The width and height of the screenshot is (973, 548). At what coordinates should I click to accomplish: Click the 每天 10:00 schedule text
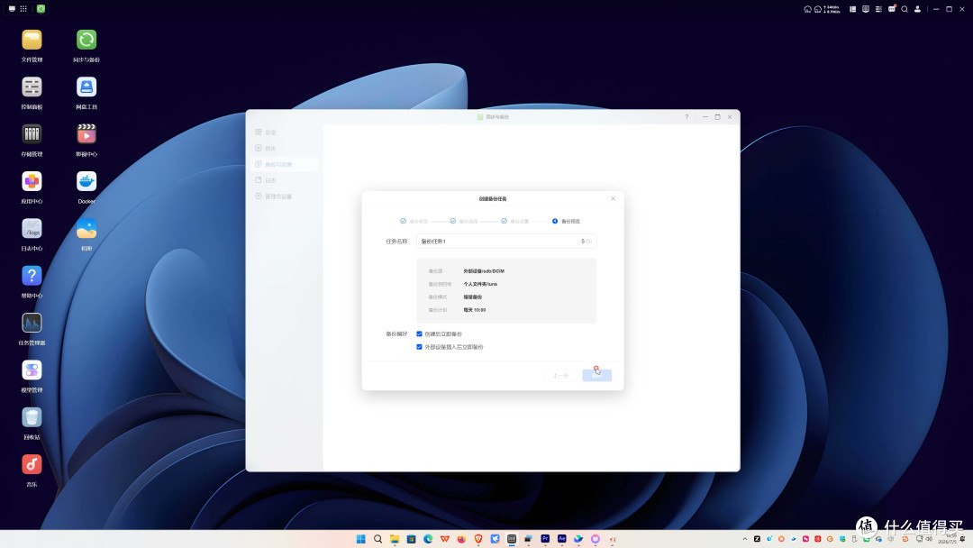coord(475,310)
